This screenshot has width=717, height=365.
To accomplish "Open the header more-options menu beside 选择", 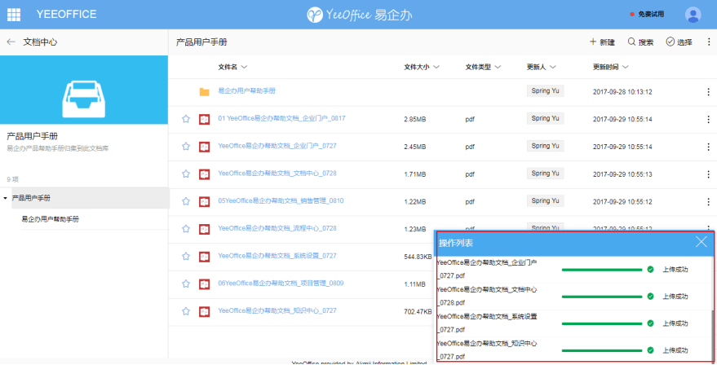I will [708, 42].
